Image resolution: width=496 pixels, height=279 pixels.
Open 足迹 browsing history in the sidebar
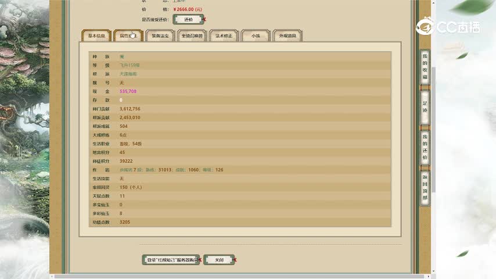point(425,106)
